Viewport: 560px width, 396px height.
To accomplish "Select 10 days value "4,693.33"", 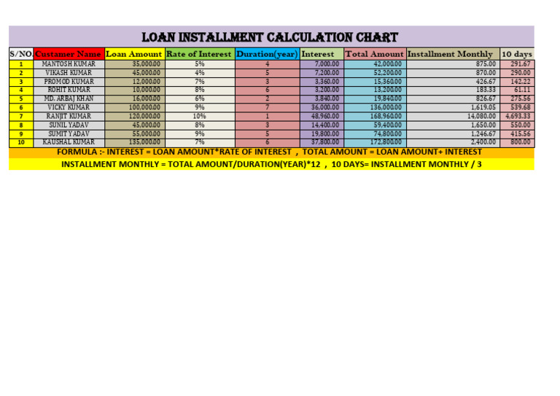I will pyautogui.click(x=517, y=117).
